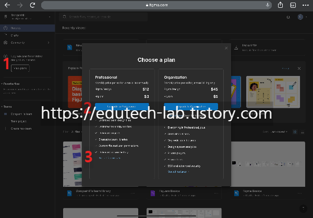Click the blue link beside Explore close X
The width and height of the screenshot is (313, 218).
285,68
